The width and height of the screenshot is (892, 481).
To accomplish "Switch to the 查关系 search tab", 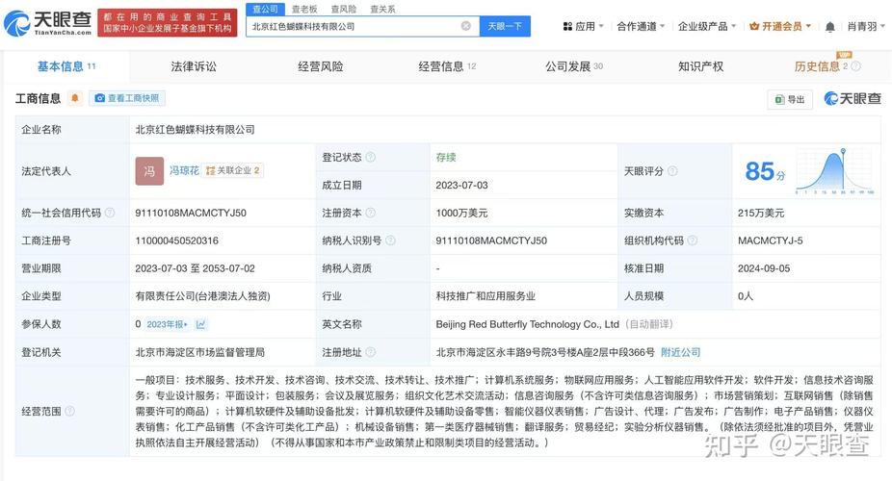I will tap(382, 9).
